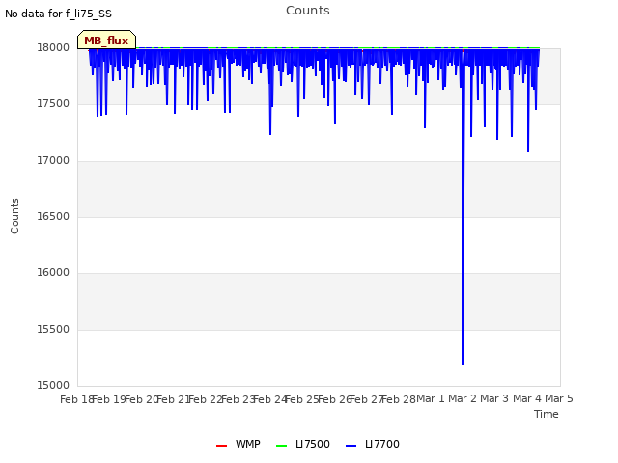Click the 'Time' x-axis title
Viewport: 618px width, 463px height.
click(x=547, y=414)
